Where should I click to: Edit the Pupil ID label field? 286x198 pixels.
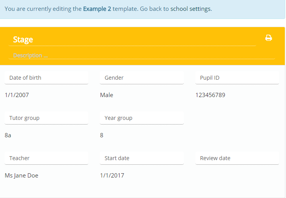click(x=237, y=78)
